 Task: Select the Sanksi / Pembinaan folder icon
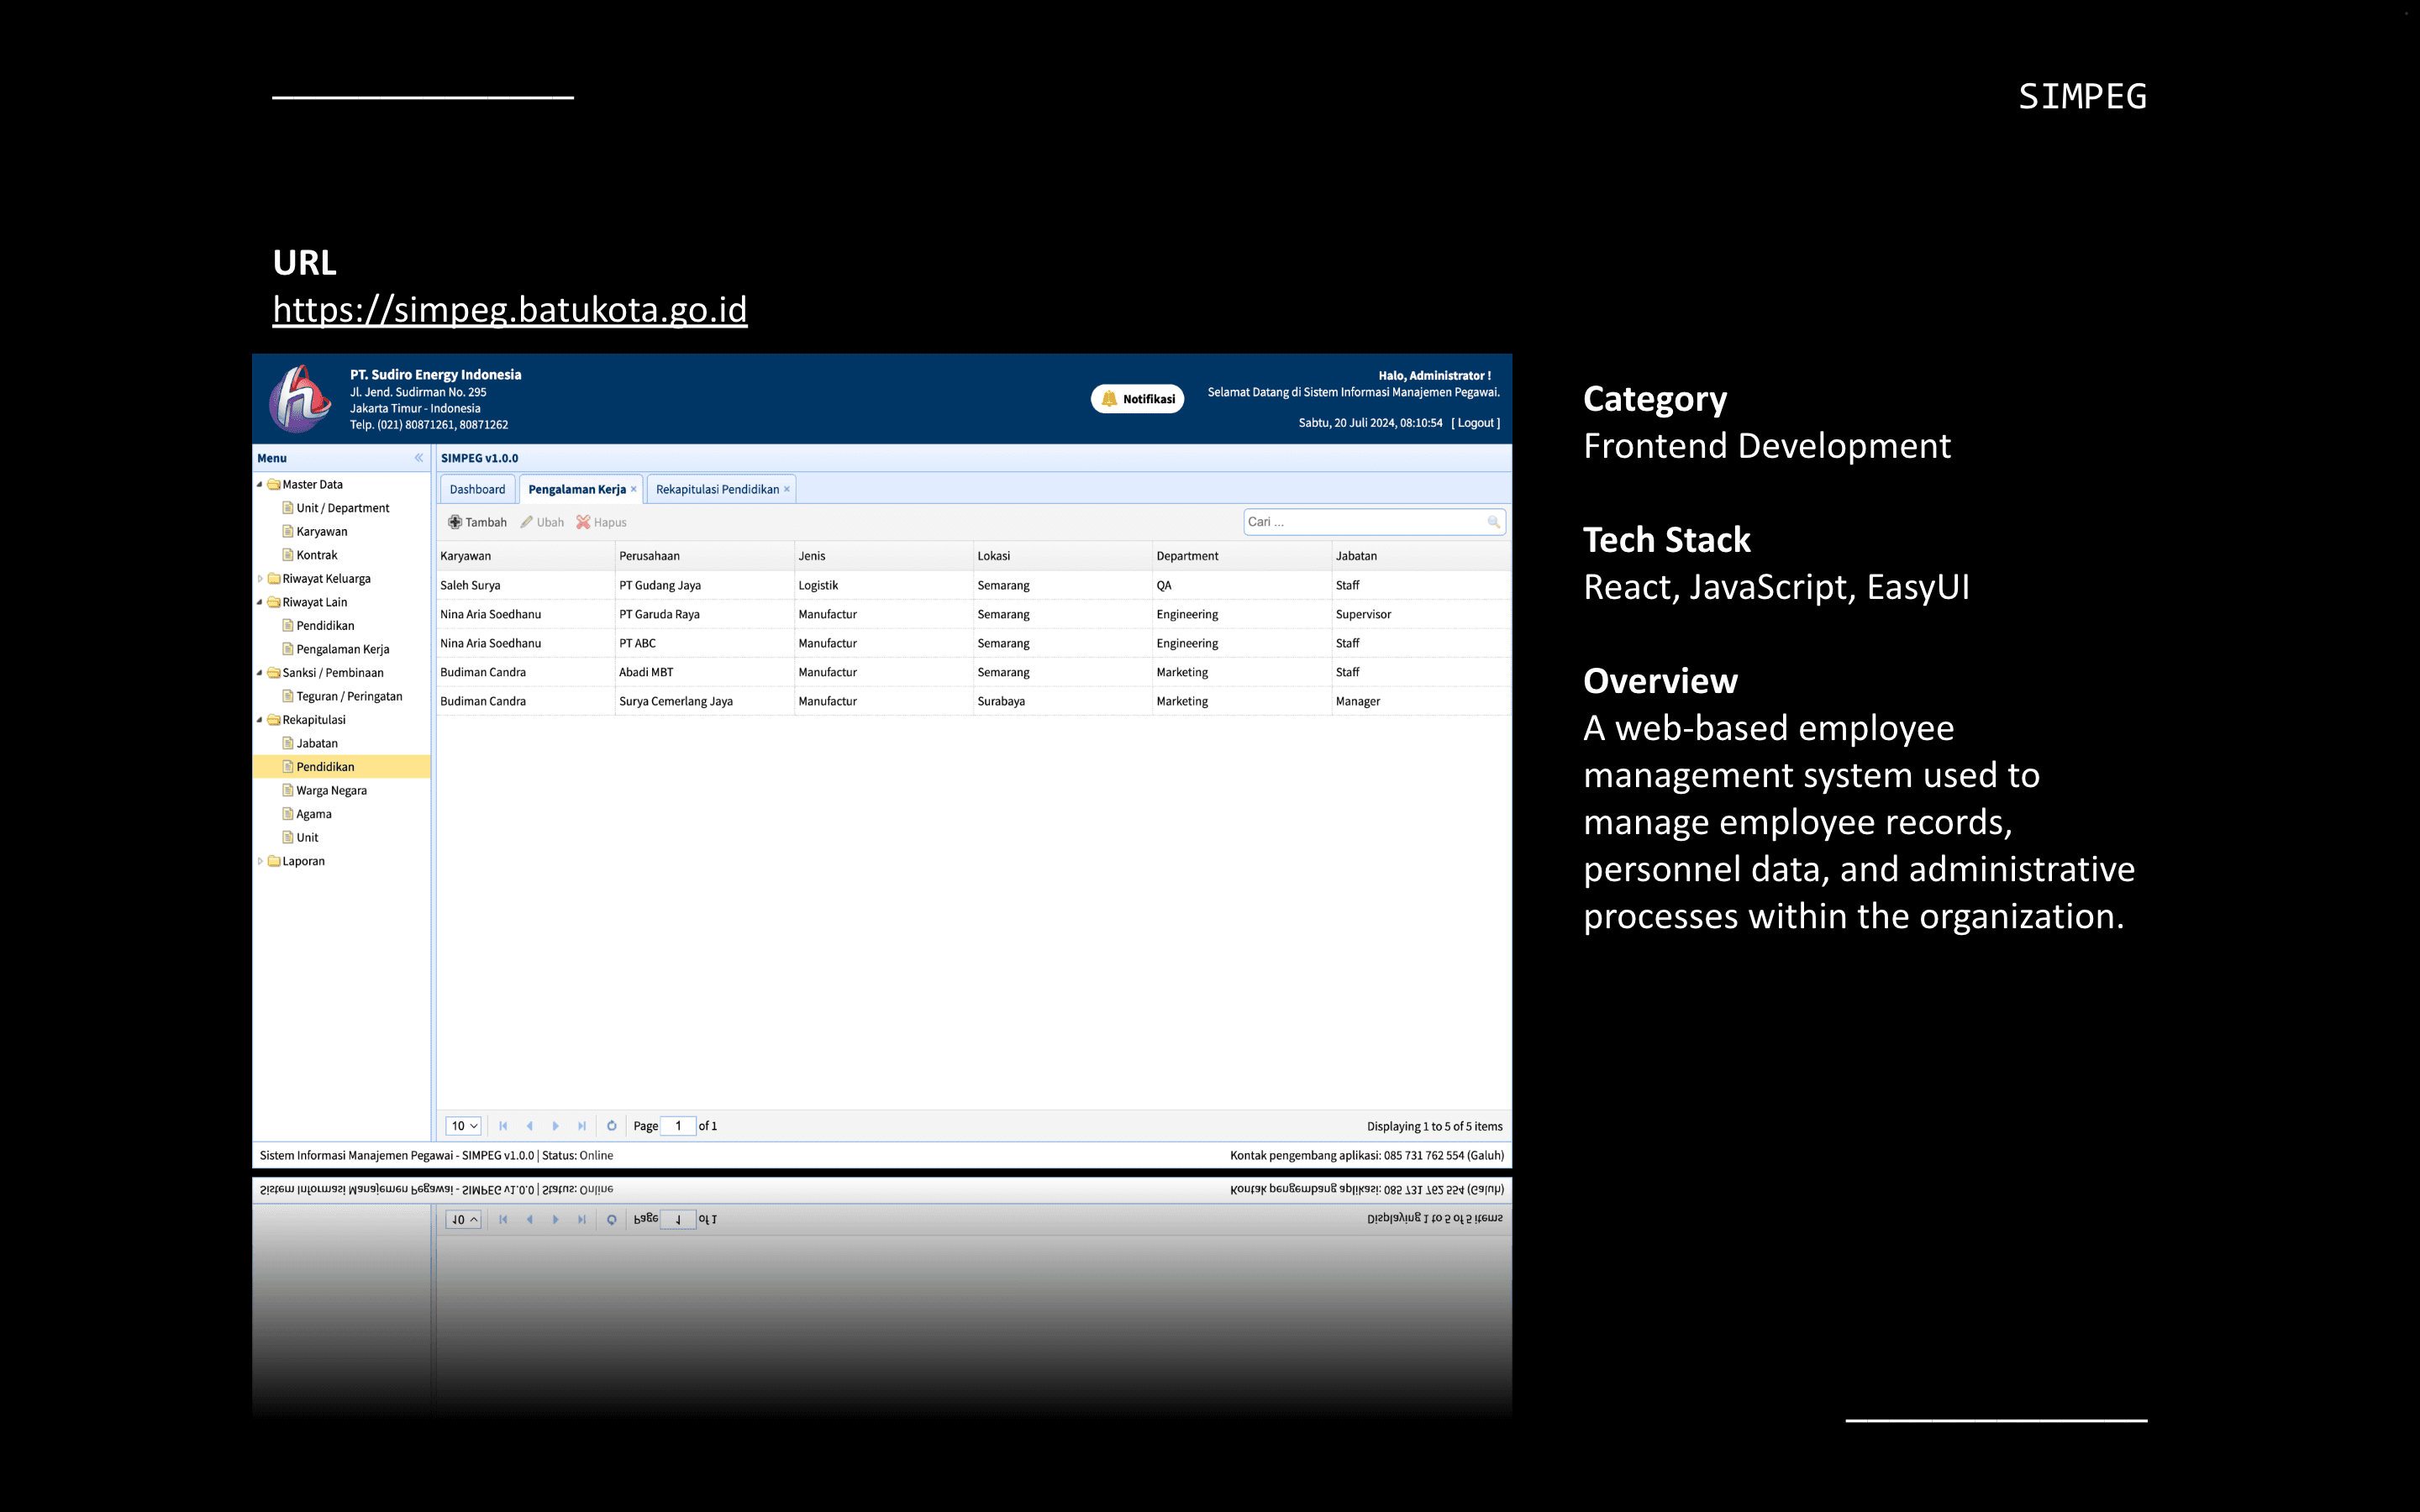[274, 673]
